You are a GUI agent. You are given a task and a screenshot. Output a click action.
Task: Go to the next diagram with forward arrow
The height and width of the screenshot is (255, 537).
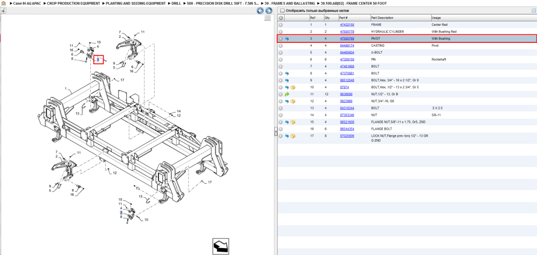(269, 11)
